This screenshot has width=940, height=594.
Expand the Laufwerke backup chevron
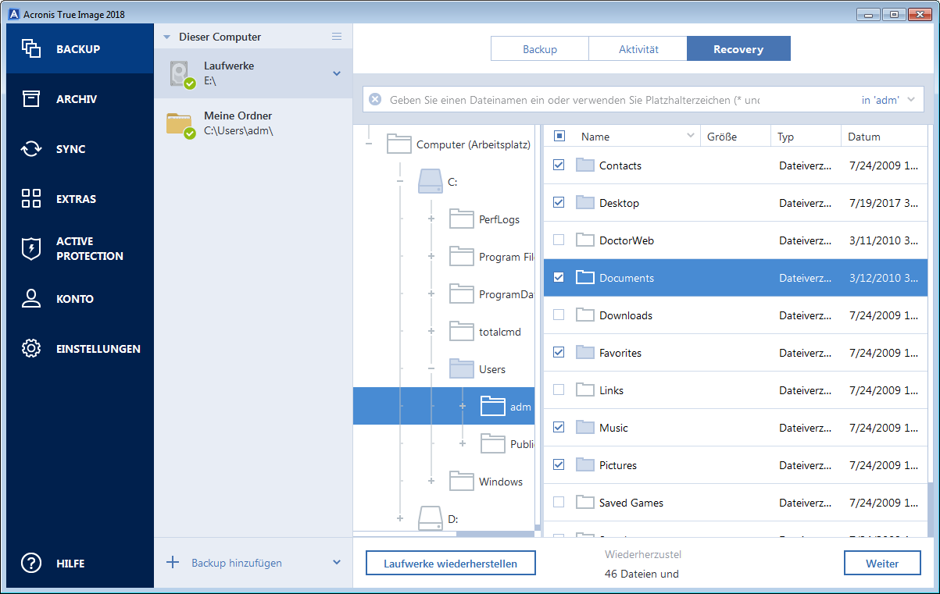(x=337, y=73)
